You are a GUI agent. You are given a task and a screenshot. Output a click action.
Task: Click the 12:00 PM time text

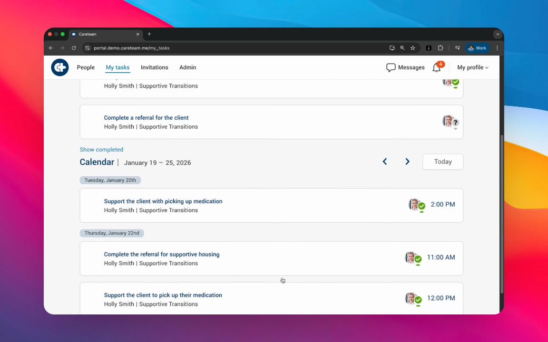pos(441,298)
